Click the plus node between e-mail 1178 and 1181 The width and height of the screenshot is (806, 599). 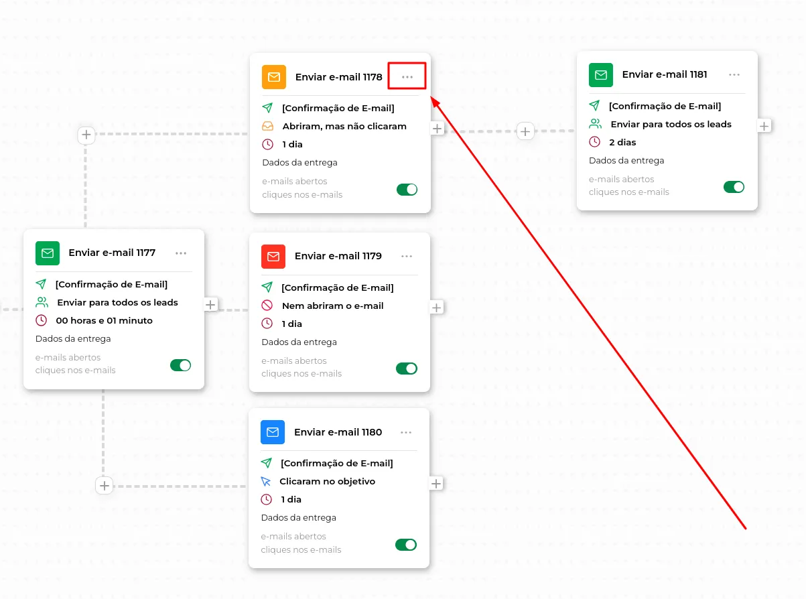[525, 131]
